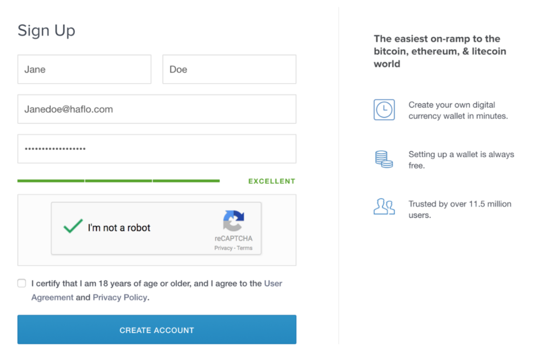Click the green reCAPTCHA checkmark

[73, 226]
